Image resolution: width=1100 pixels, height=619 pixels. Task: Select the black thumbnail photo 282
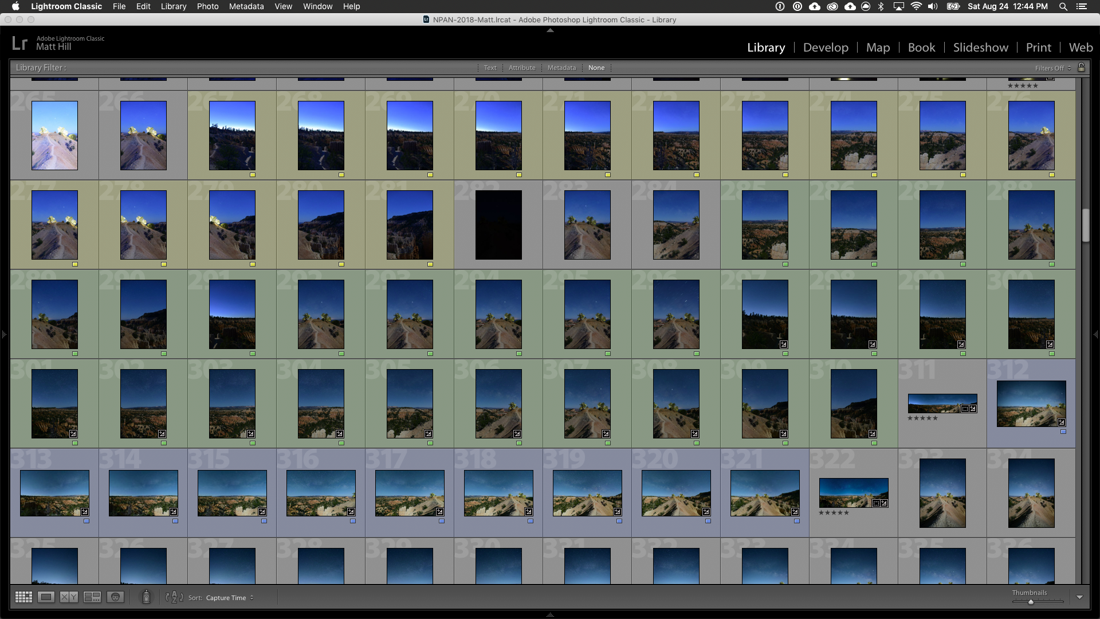498,225
